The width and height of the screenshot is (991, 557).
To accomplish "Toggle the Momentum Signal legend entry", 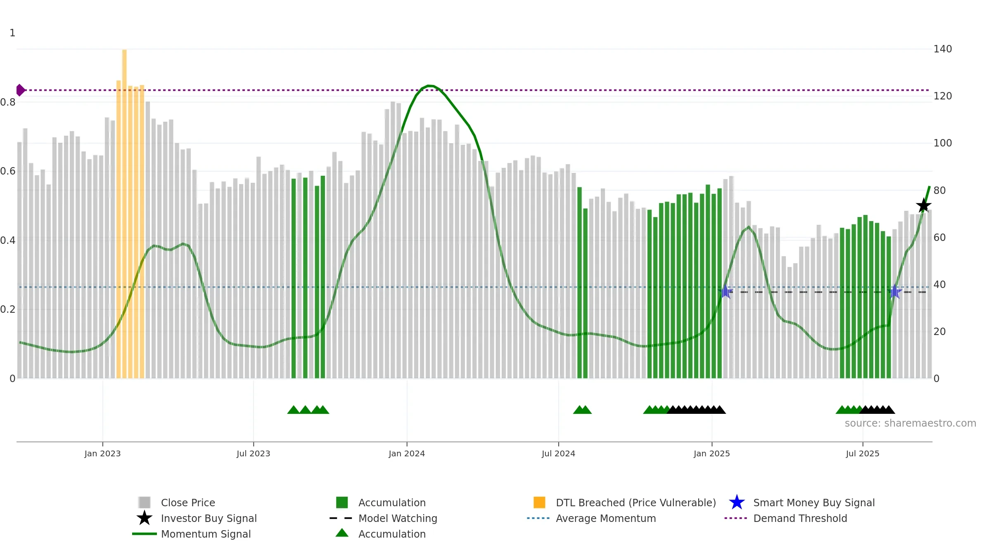I will click(206, 534).
